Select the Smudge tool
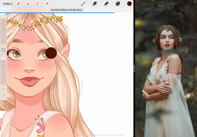Image resolution: width=197 pixels, height=137 pixels. coord(95,4)
